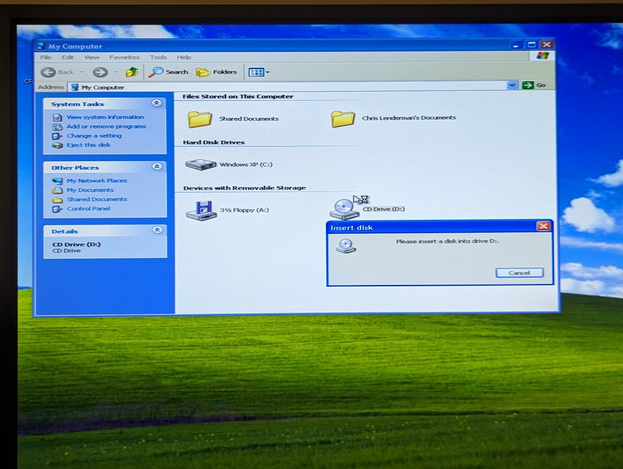This screenshot has height=469, width=623.
Task: Select the Windows XP (C:) drive icon
Action: (x=201, y=164)
